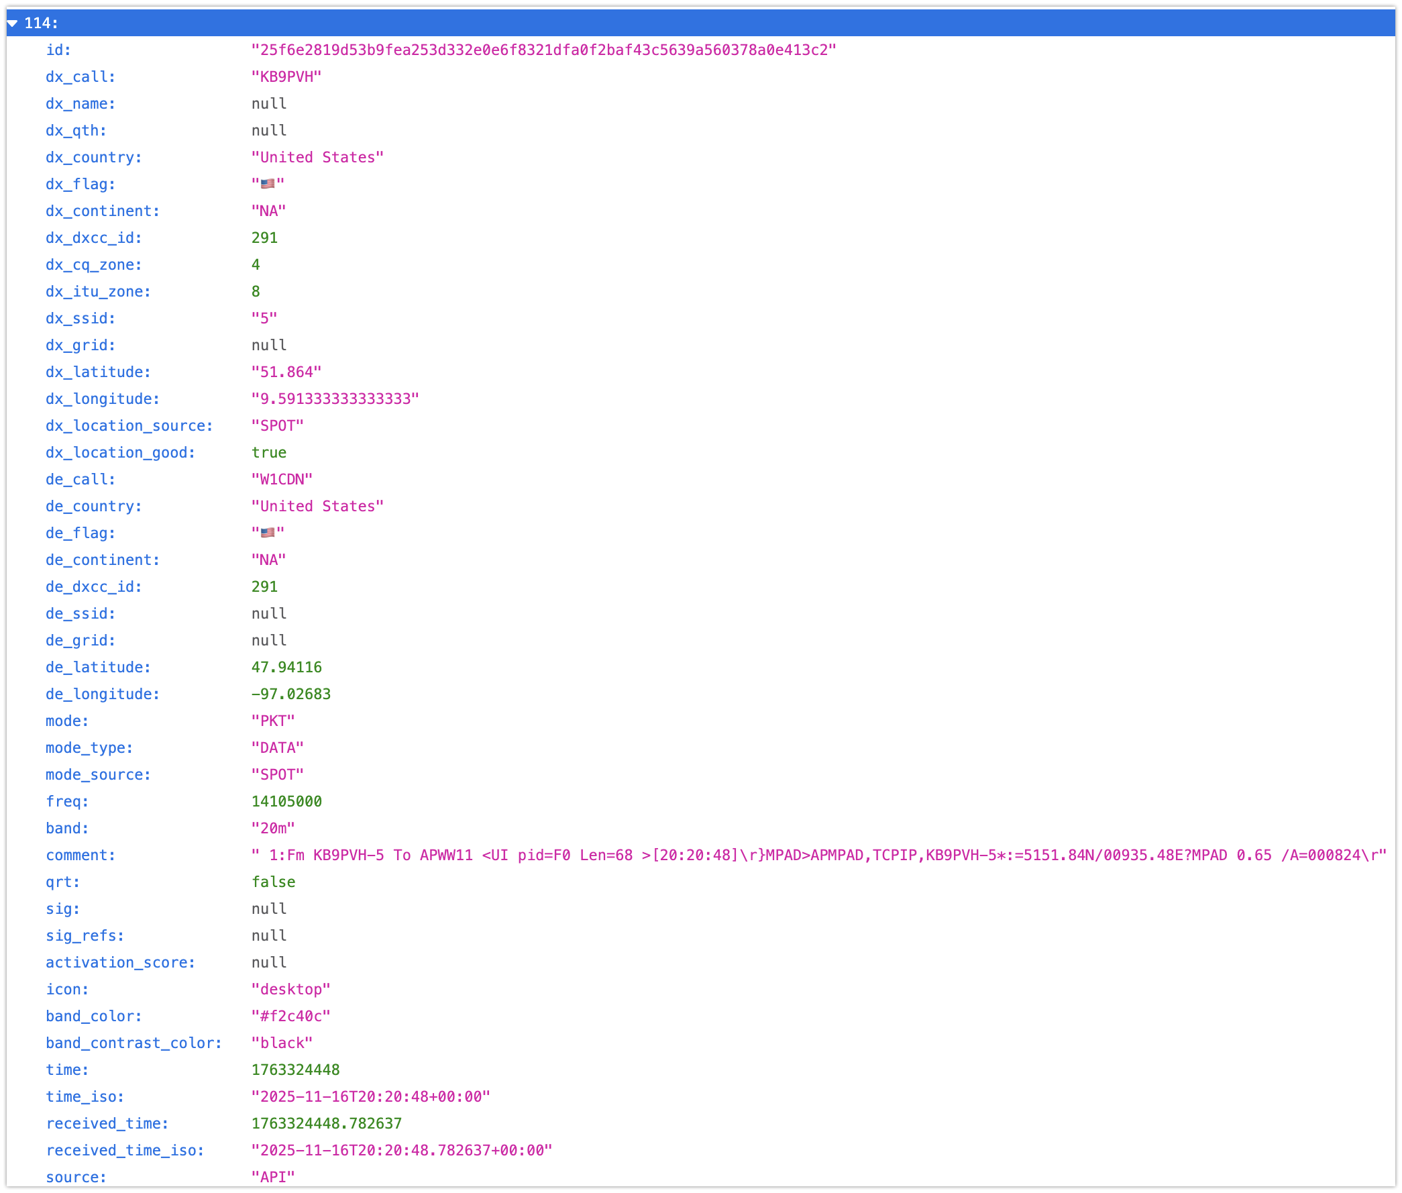Click the "KB9PVH" dx_call value
1402x1193 pixels.
coord(286,77)
